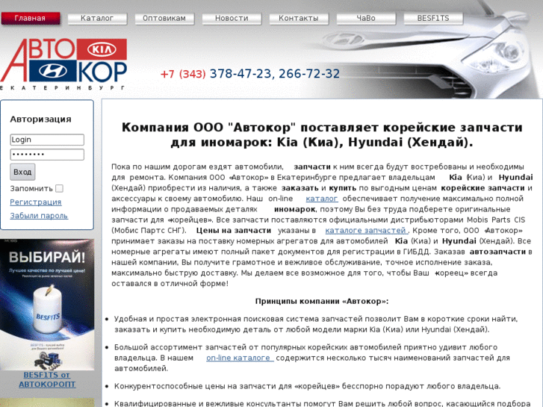The image size is (543, 407).
Task: Open the BESF1TS menu tab
Action: pos(433,19)
